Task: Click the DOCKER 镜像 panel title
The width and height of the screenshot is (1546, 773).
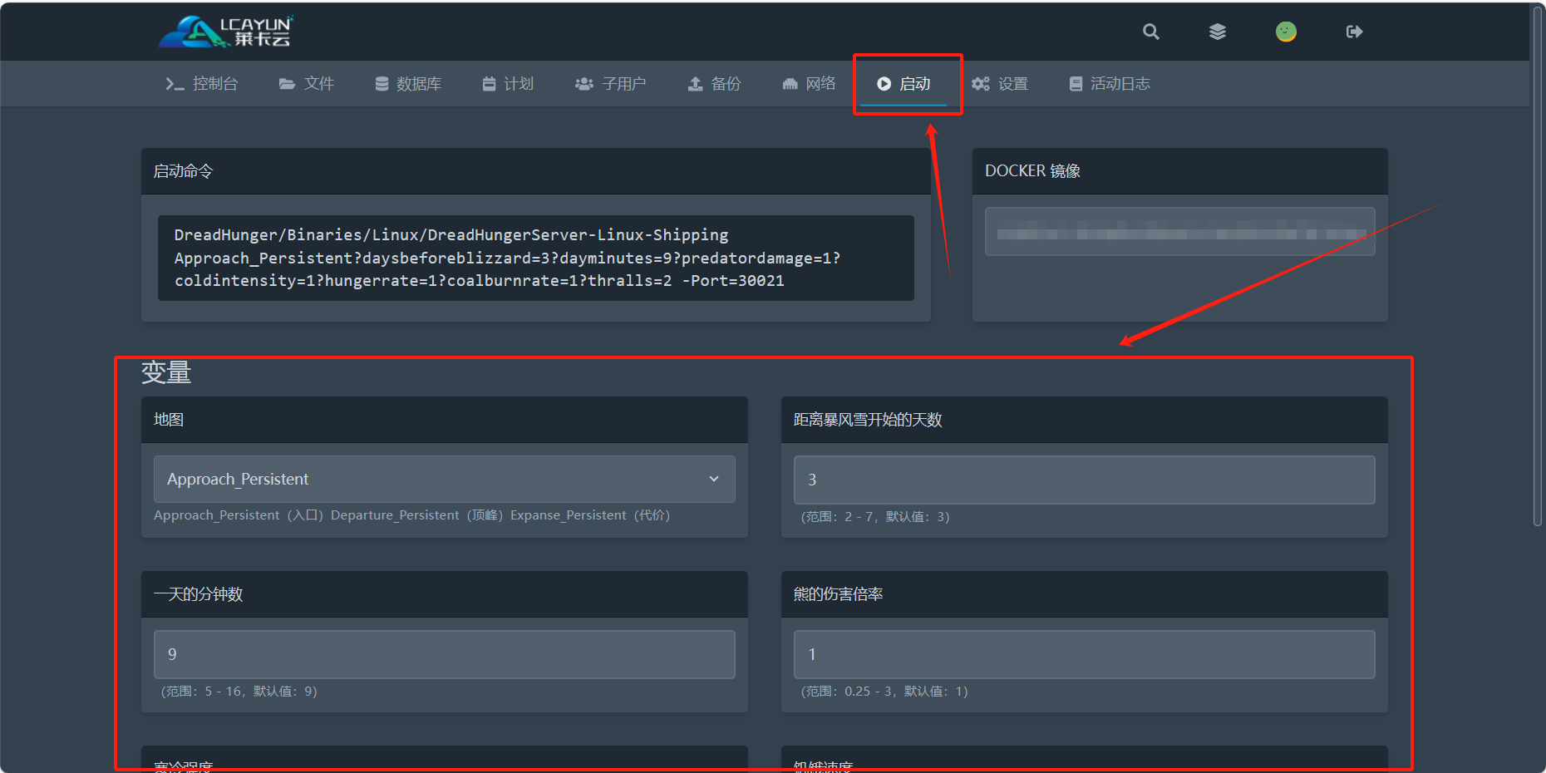Action: pos(1032,171)
